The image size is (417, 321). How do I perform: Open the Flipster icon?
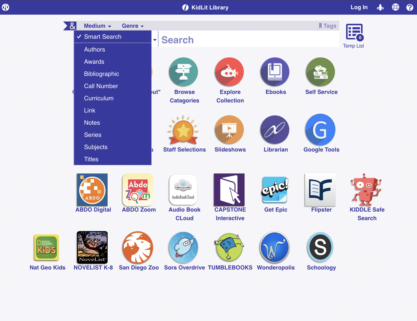(x=320, y=190)
